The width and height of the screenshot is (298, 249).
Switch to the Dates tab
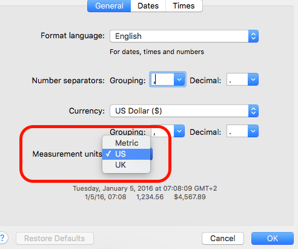pos(148,6)
